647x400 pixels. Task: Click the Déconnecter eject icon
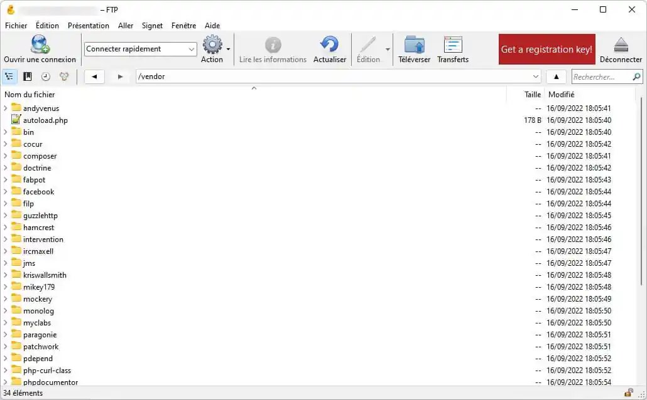tap(621, 45)
